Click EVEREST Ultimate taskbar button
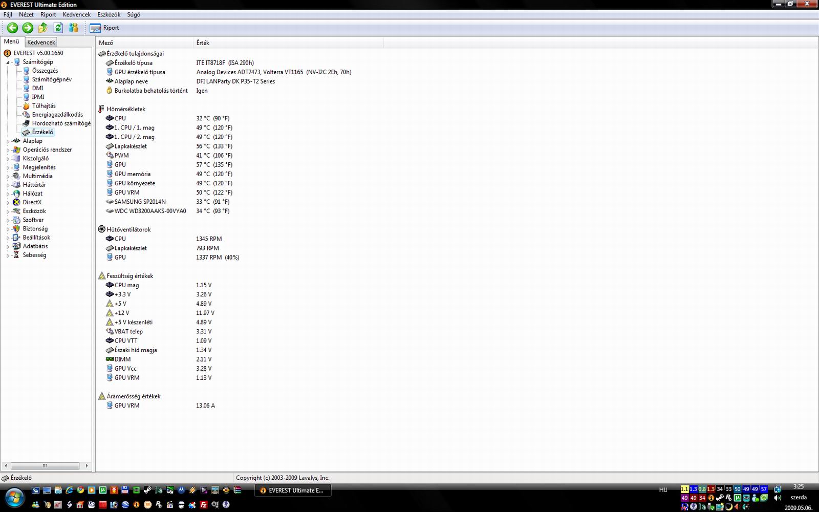The width and height of the screenshot is (819, 512). pos(293,490)
